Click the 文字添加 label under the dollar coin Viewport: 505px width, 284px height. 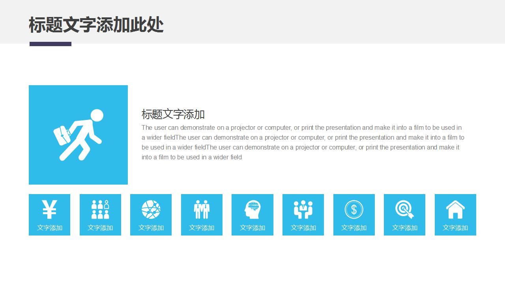[x=354, y=228]
